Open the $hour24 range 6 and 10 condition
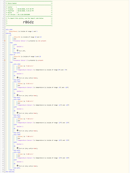The image size is (130, 173). [27, 57]
